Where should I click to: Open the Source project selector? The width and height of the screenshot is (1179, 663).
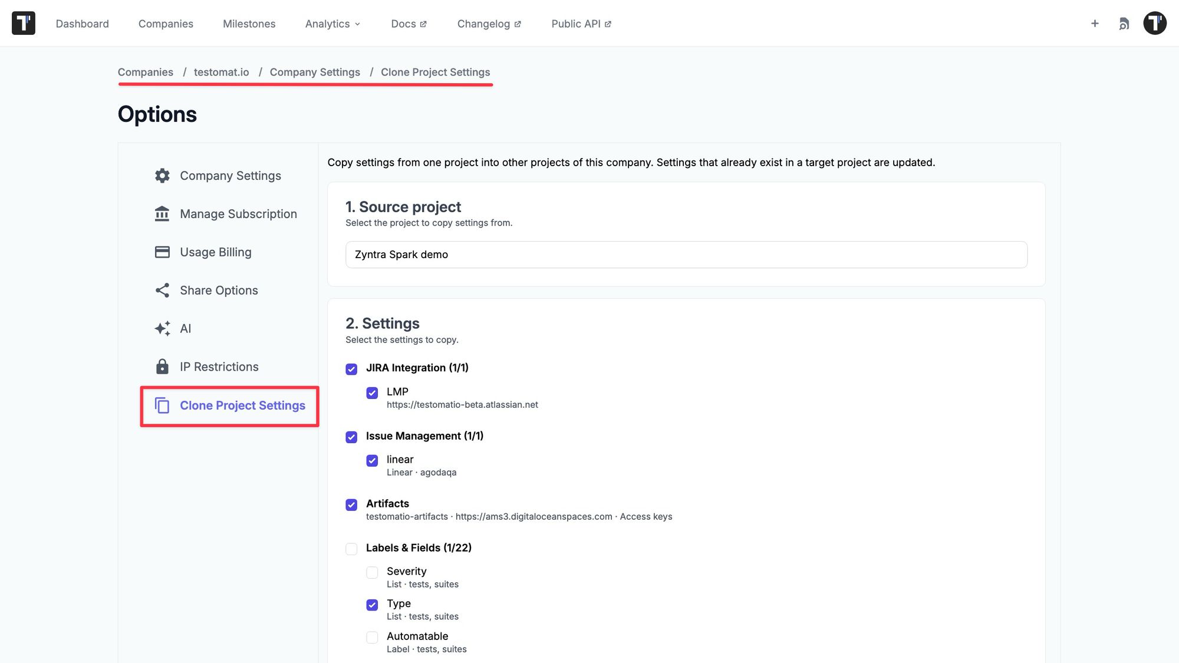[686, 255]
